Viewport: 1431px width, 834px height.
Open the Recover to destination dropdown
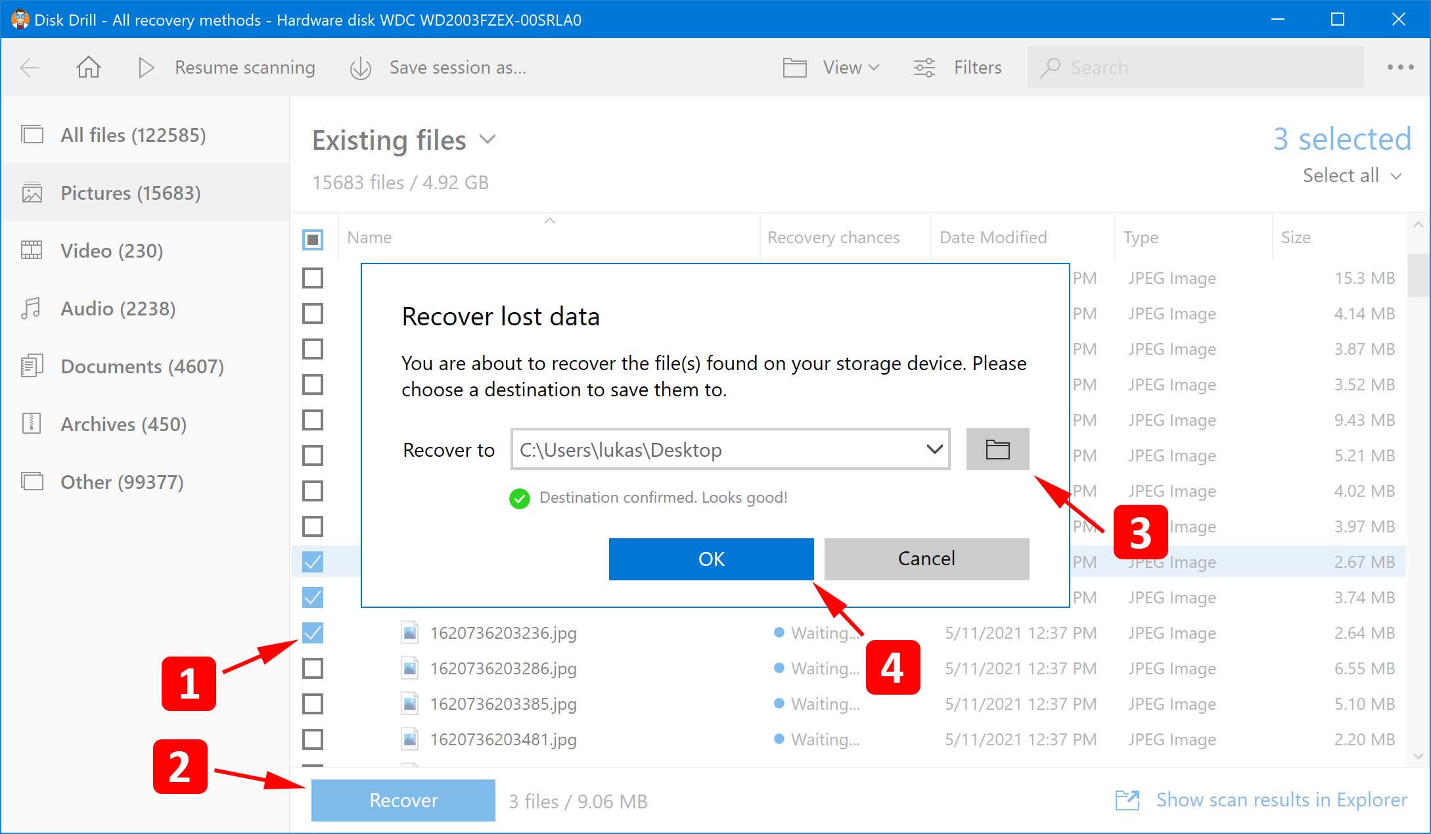pos(932,450)
